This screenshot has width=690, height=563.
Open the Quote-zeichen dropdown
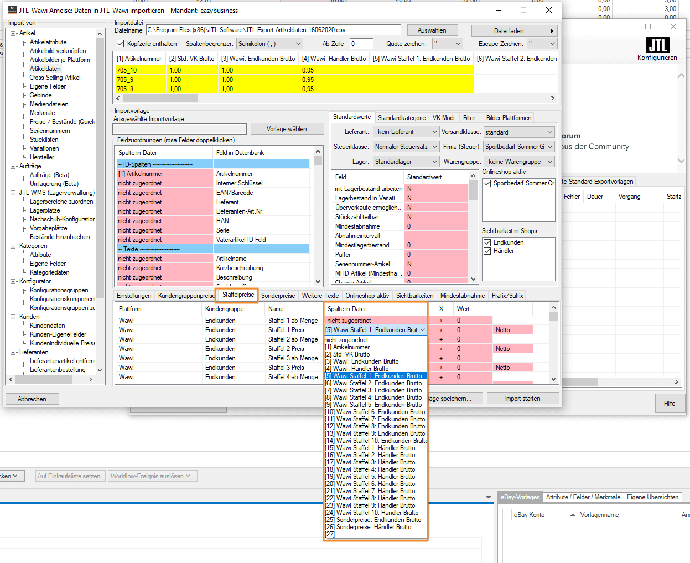pyautogui.click(x=448, y=44)
